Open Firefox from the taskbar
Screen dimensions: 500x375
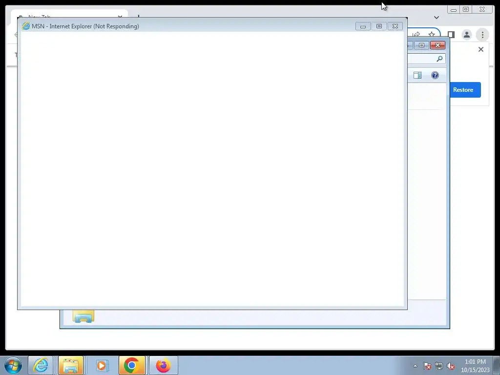[x=163, y=365]
